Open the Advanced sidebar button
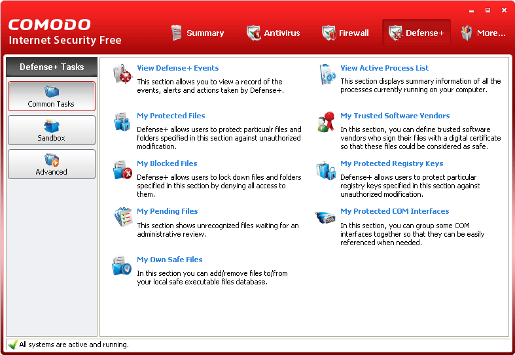 coord(52,164)
